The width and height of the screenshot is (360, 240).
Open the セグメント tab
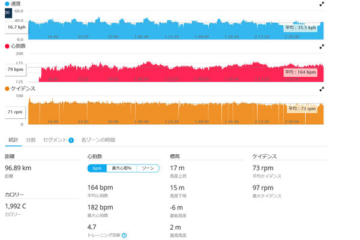tap(53, 140)
